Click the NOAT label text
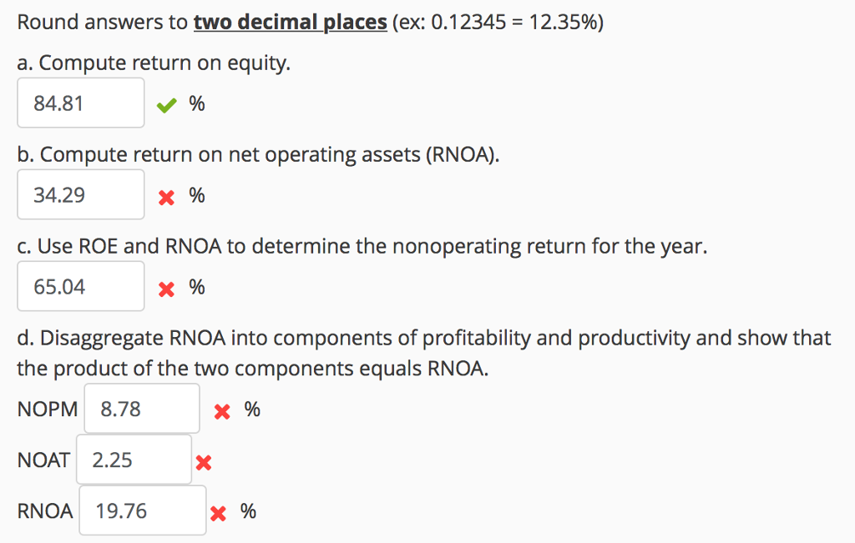The image size is (855, 543). pos(43,460)
